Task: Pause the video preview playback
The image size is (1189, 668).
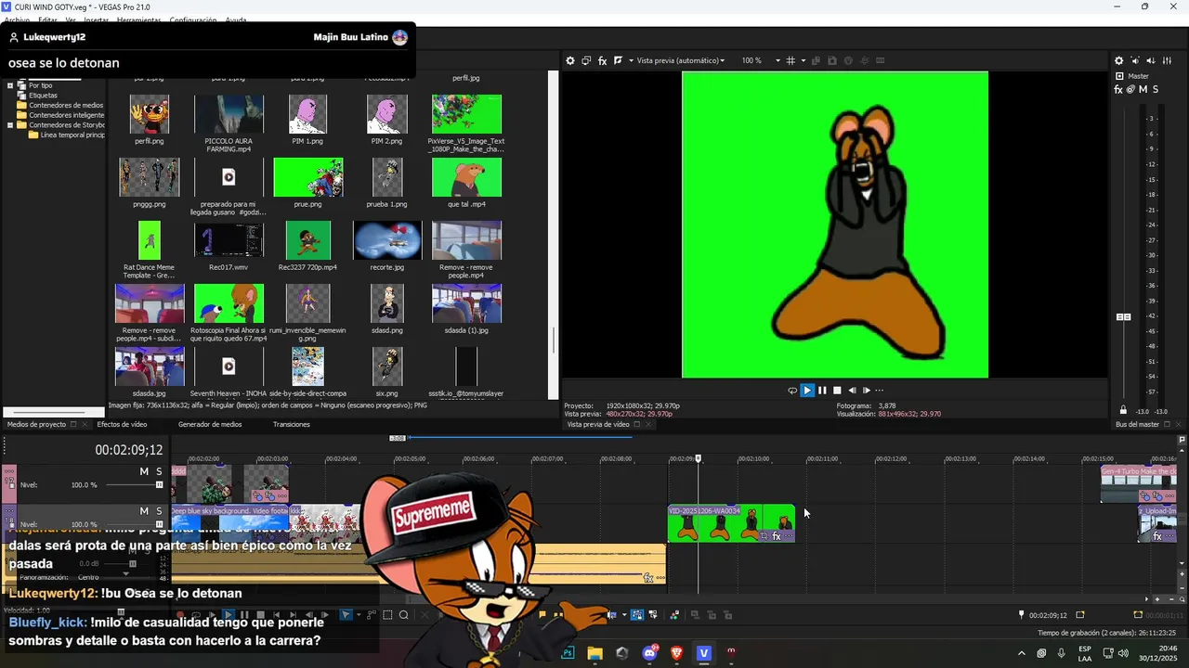Action: click(x=822, y=391)
